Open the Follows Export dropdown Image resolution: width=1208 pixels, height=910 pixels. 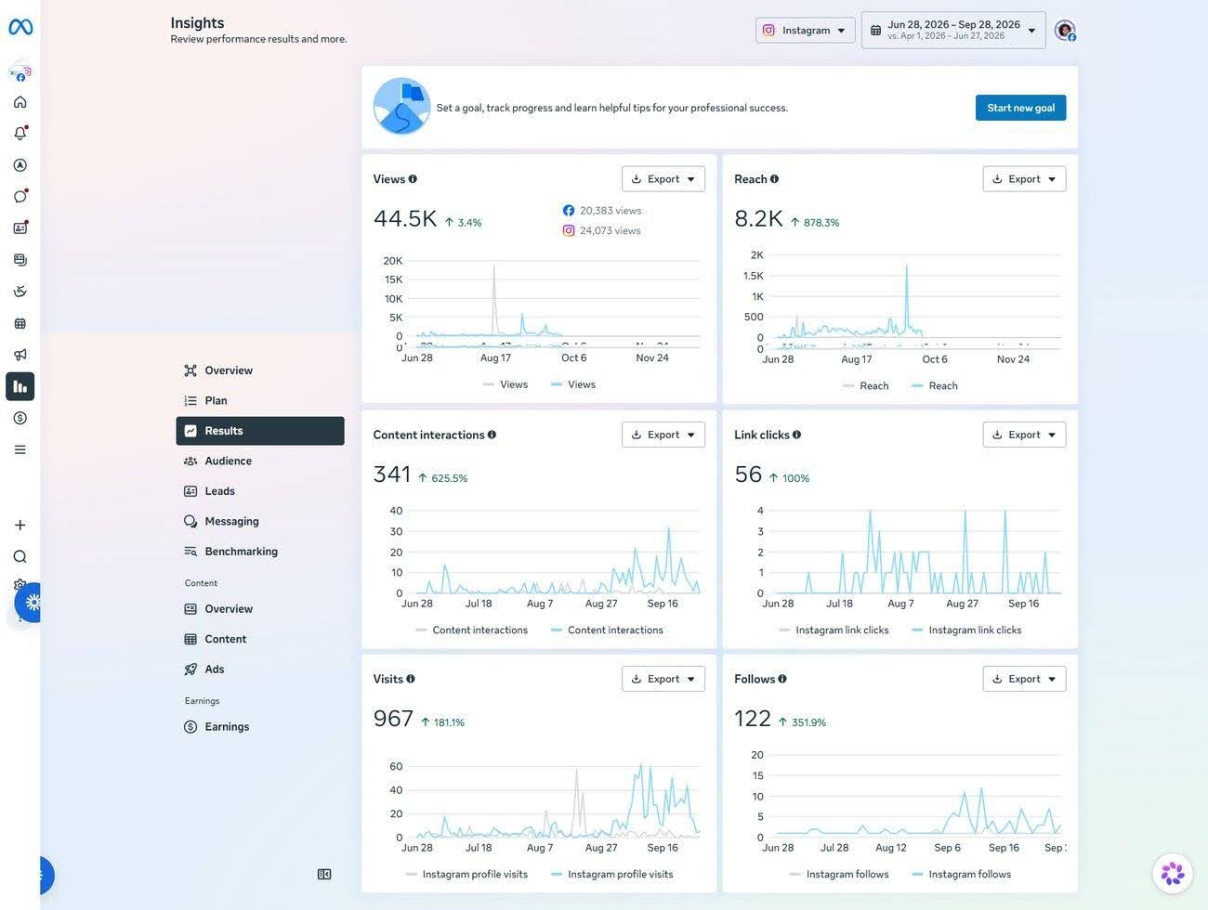coord(1024,679)
